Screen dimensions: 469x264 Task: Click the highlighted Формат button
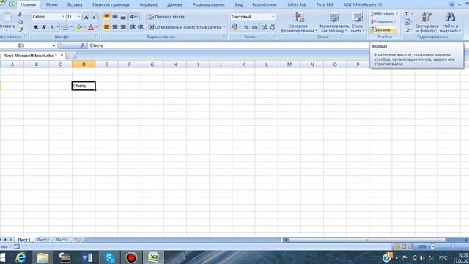(383, 29)
